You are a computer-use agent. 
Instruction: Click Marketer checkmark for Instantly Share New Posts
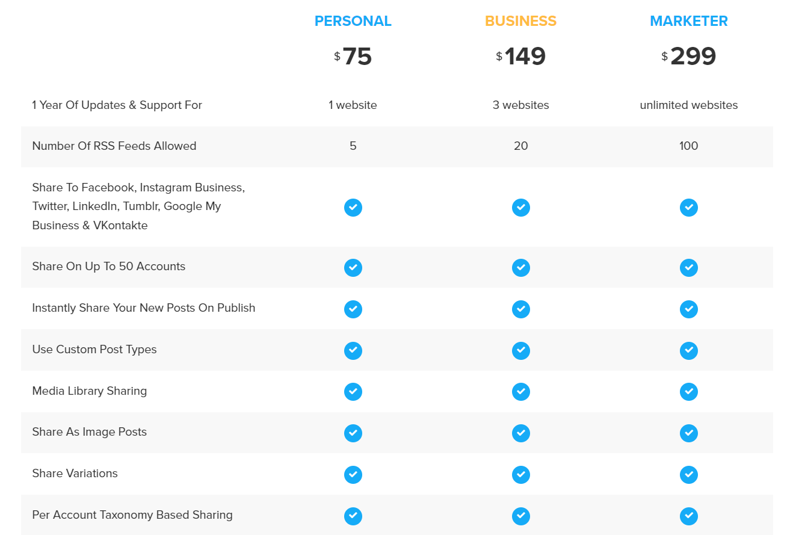(689, 309)
